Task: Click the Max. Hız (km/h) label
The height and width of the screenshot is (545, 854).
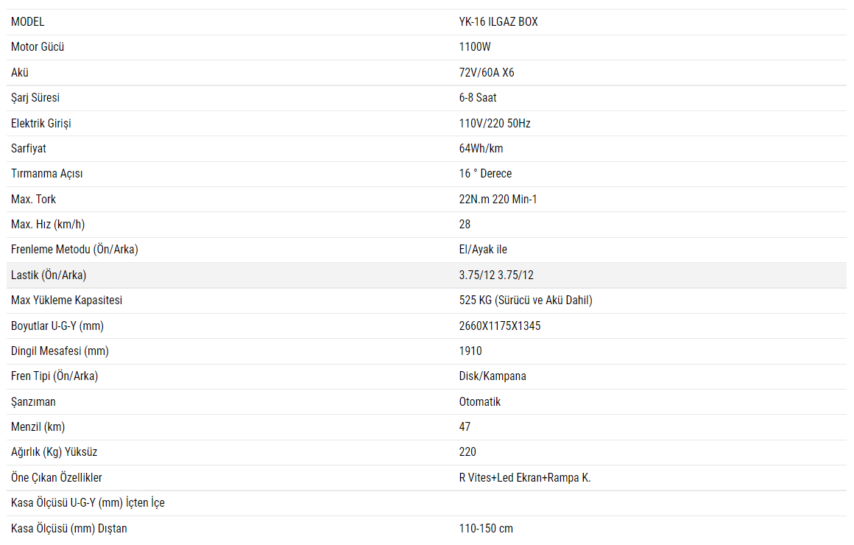Action: 43,225
